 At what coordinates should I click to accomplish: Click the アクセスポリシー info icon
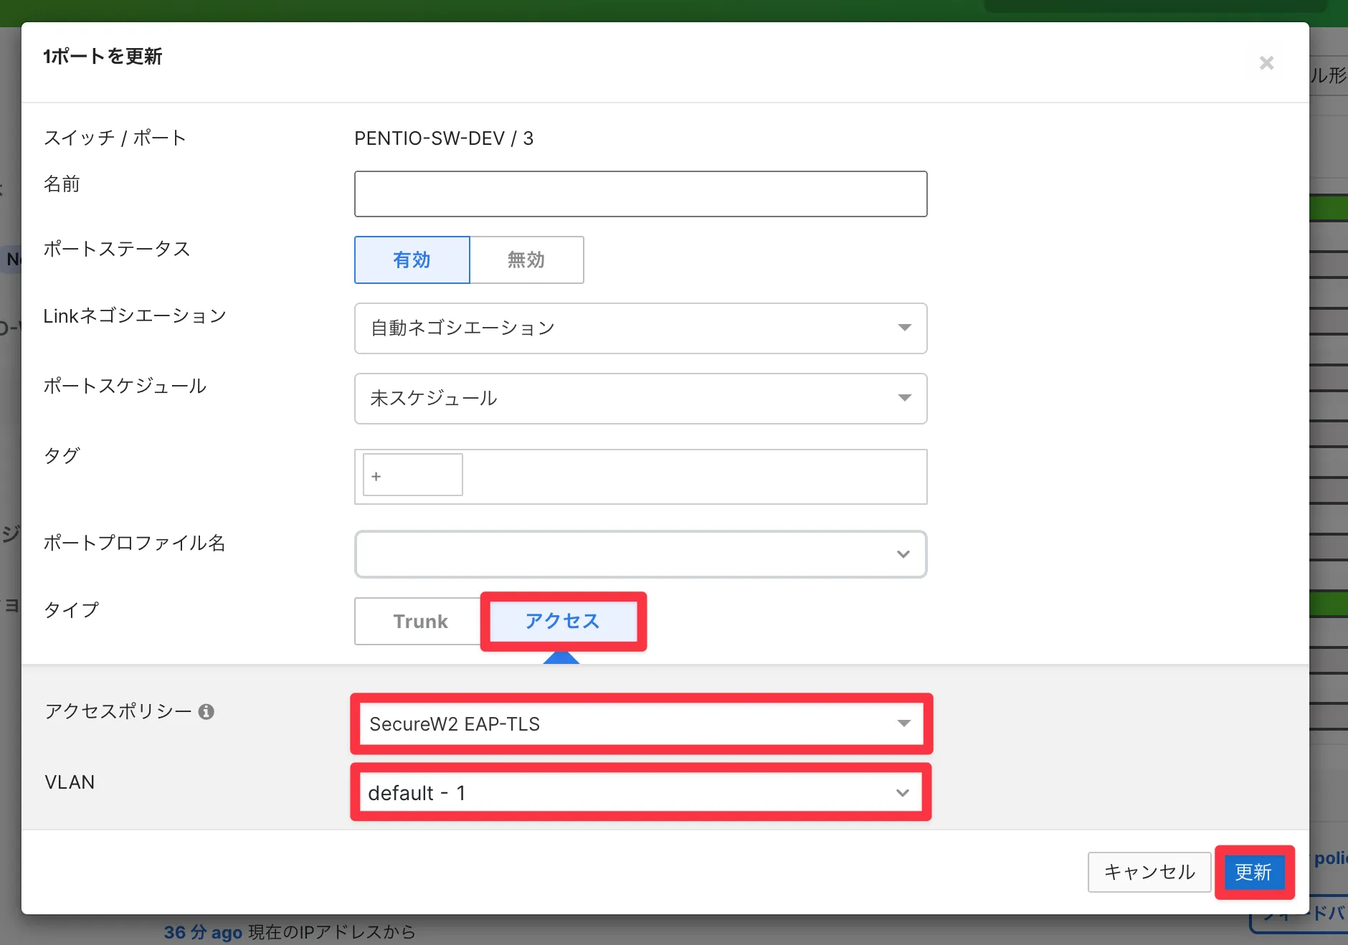tap(206, 711)
